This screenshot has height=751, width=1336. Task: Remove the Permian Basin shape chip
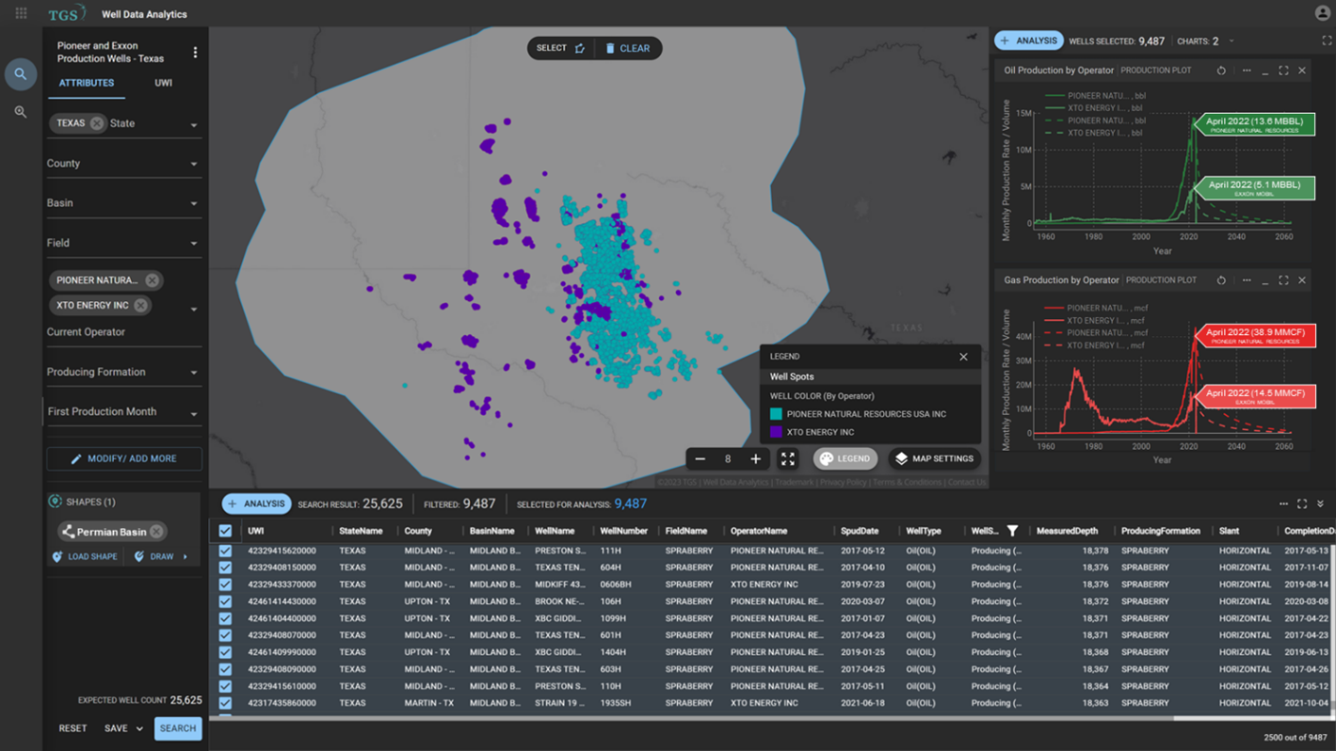157,532
